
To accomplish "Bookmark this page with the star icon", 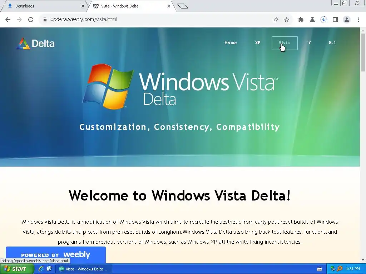I will coord(287,20).
